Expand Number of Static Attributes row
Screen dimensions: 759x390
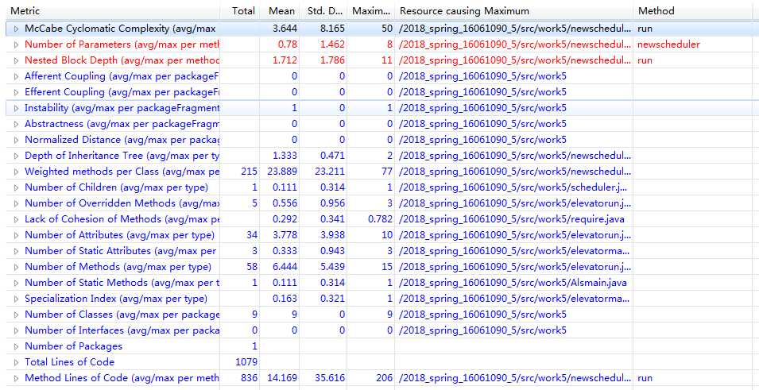tap(17, 252)
